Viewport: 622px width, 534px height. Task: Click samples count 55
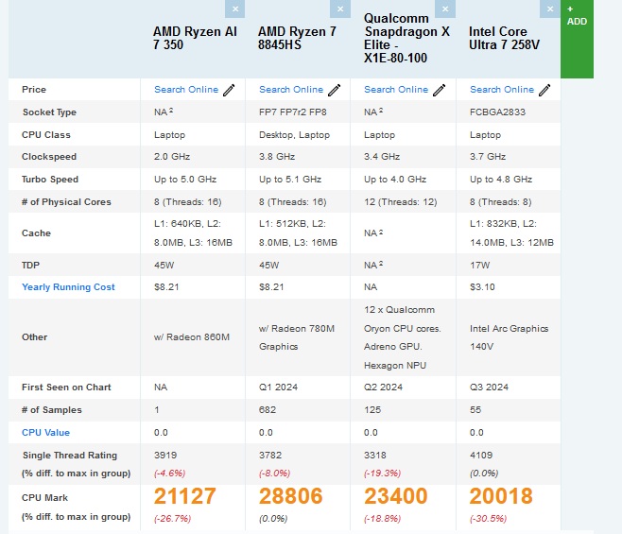pos(475,410)
